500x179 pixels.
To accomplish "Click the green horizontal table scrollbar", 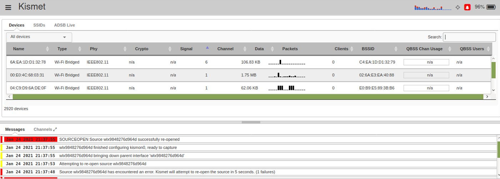I will [x=248, y=96].
